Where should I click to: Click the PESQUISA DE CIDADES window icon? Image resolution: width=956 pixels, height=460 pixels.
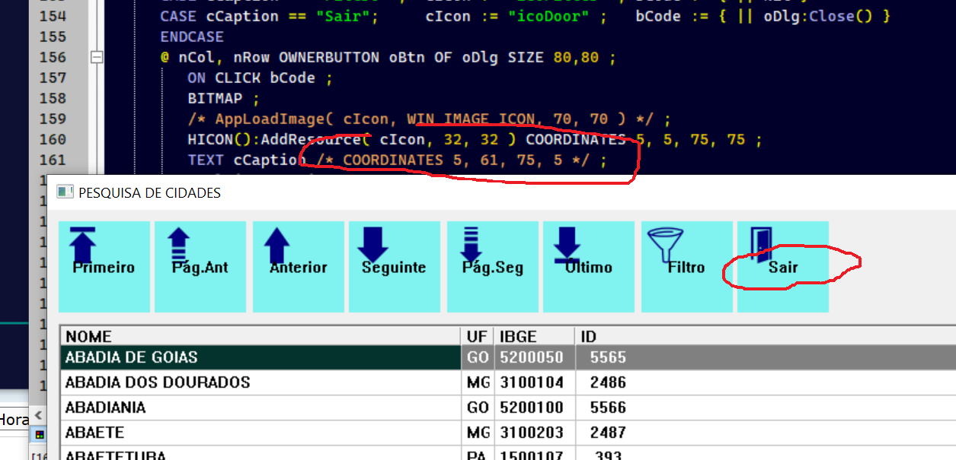click(x=65, y=192)
